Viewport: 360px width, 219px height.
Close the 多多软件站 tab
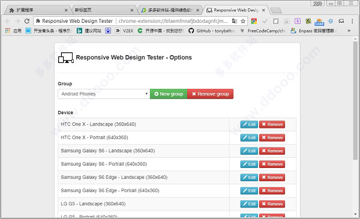point(197,10)
